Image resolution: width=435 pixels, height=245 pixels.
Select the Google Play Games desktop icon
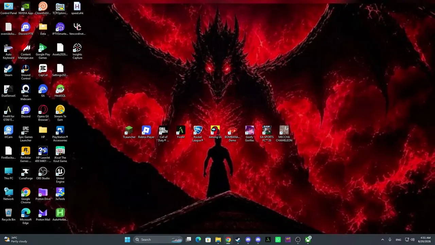pyautogui.click(x=43, y=51)
